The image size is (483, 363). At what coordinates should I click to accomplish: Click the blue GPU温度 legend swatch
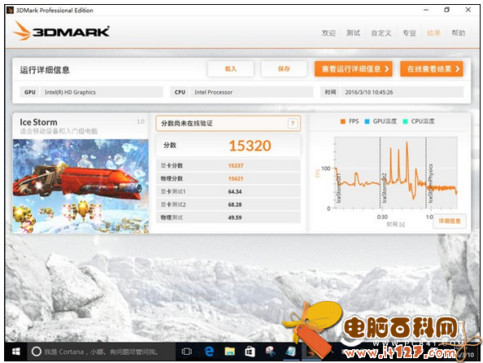point(367,121)
